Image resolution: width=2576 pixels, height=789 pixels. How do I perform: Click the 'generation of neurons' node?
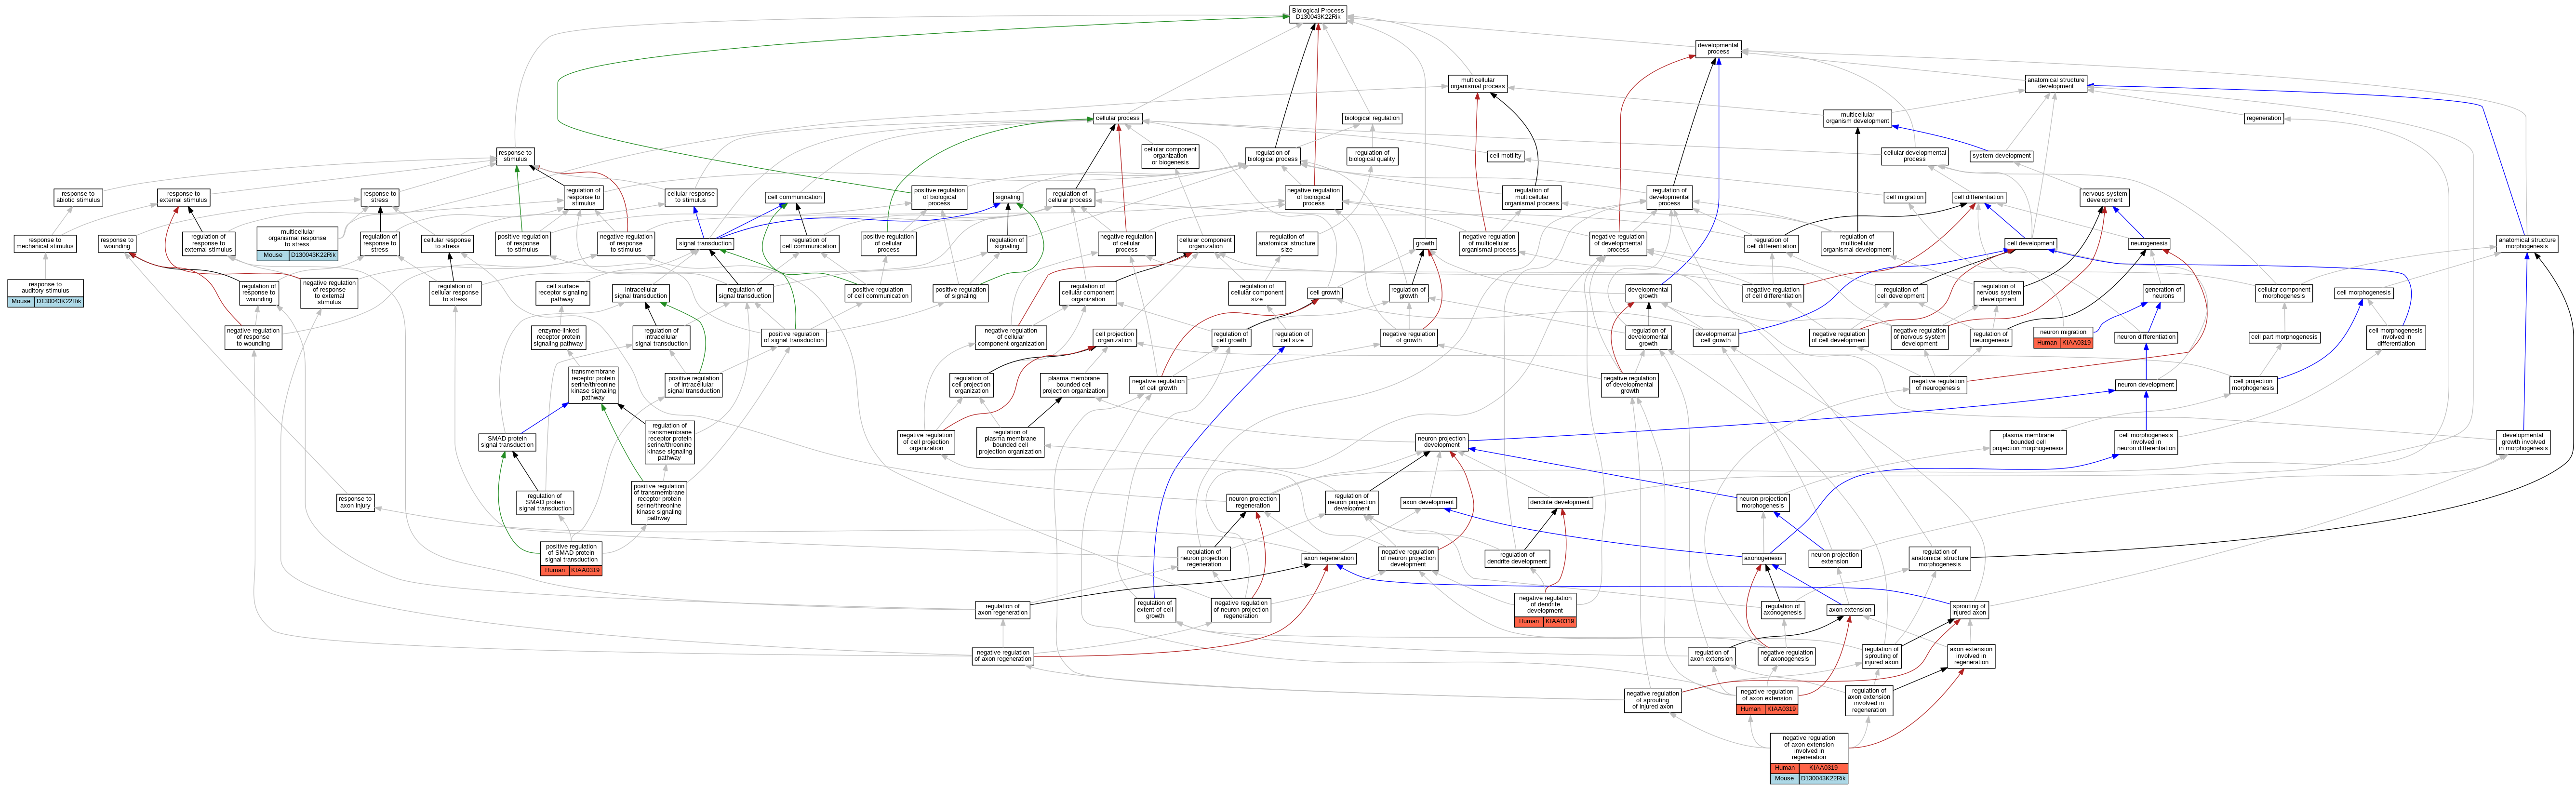2163,293
